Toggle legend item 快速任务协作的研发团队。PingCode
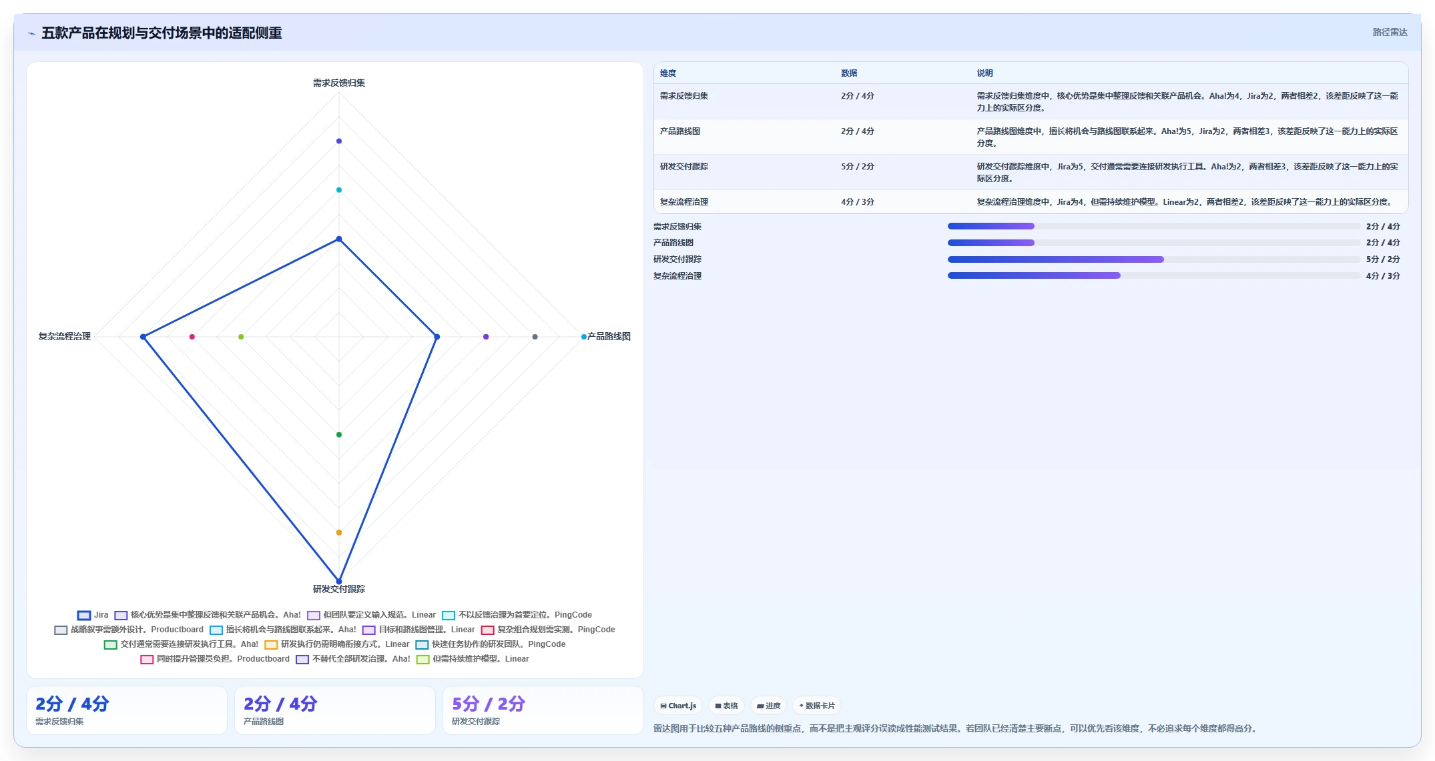The height and width of the screenshot is (761, 1435). tap(491, 644)
